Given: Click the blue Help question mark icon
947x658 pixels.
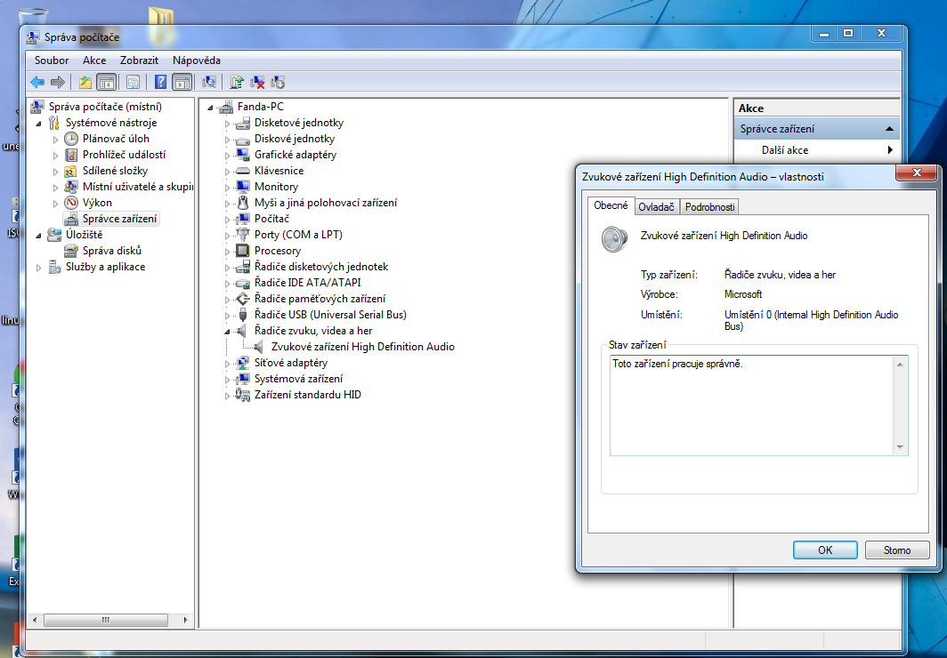Looking at the screenshot, I should [161, 83].
